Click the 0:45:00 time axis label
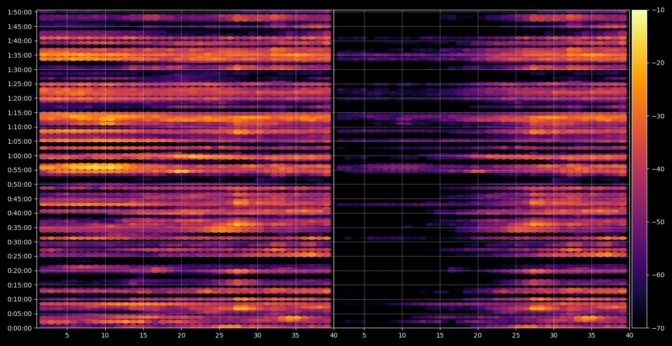672x346 pixels. [20, 199]
